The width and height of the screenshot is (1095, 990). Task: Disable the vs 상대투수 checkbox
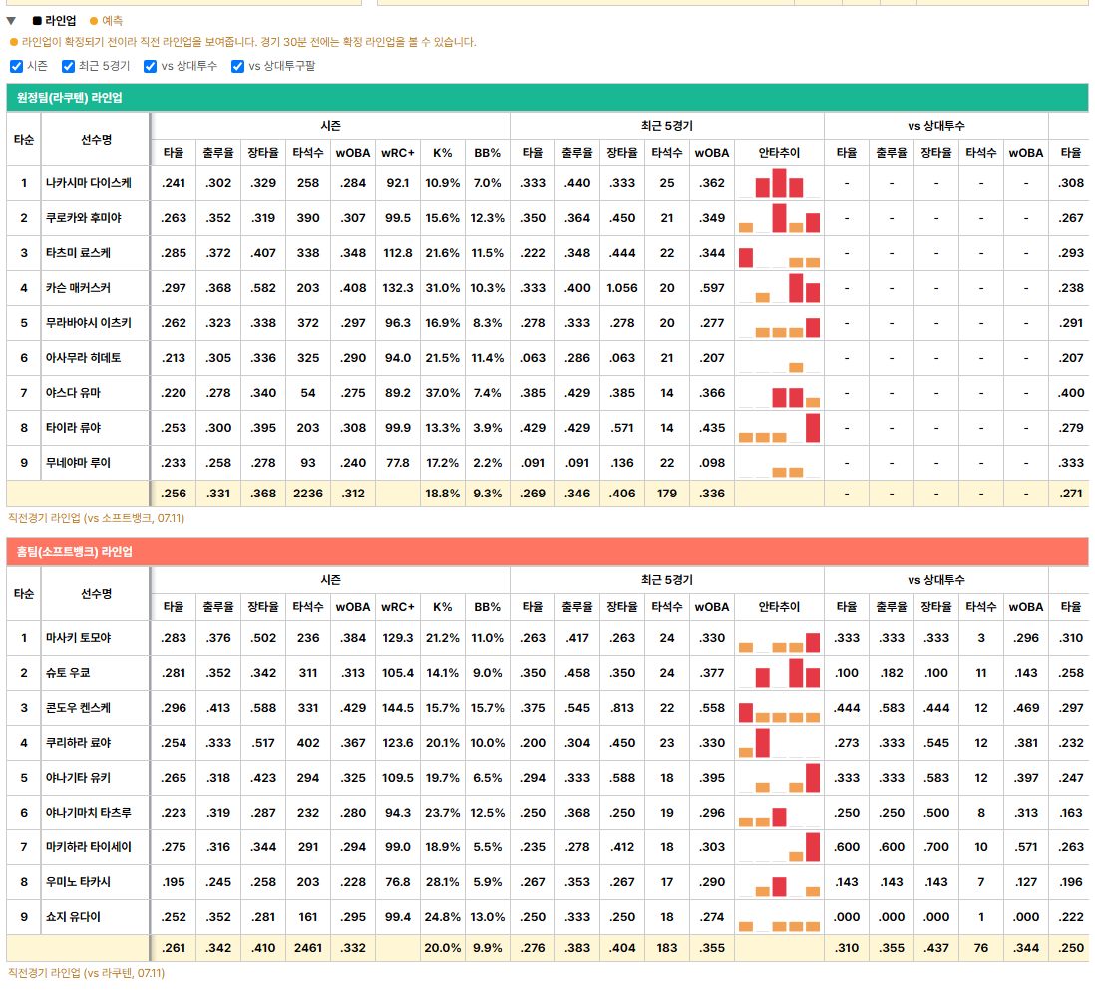pyautogui.click(x=150, y=67)
